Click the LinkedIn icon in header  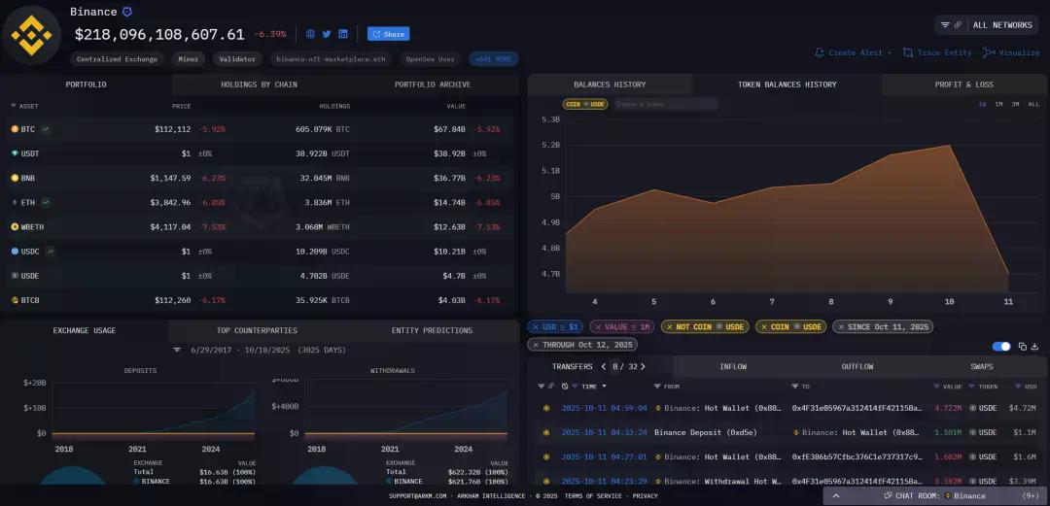click(x=343, y=34)
